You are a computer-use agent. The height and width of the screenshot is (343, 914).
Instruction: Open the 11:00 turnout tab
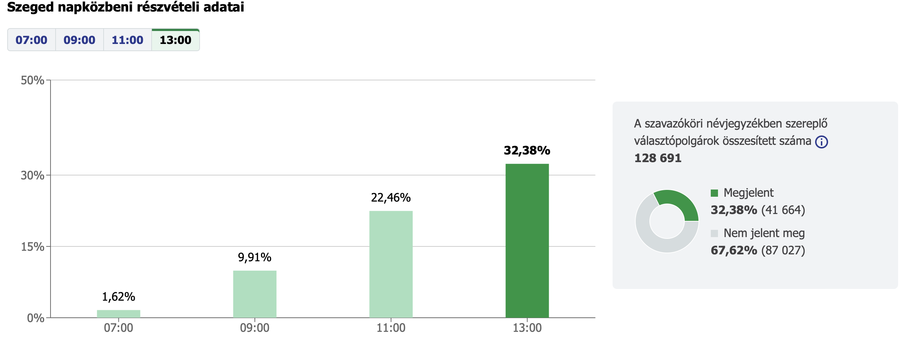coord(127,40)
